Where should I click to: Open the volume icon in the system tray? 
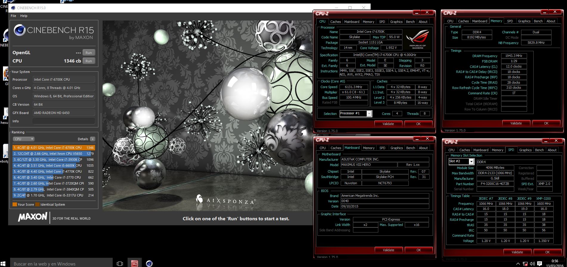point(532,264)
